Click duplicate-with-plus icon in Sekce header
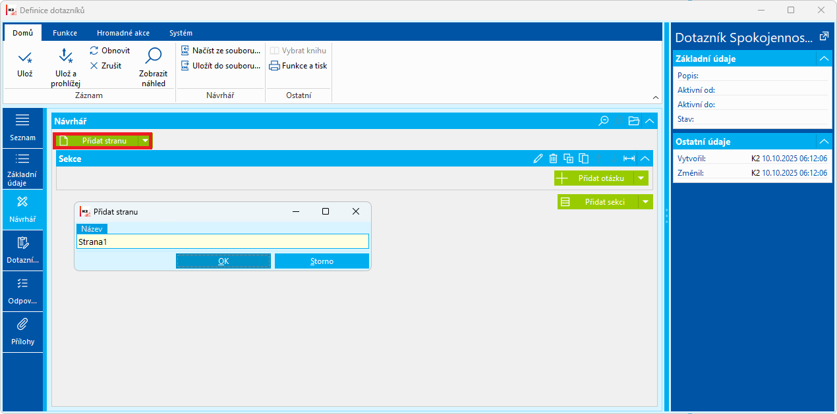Viewport: 837px width, 414px height. pyautogui.click(x=568, y=159)
